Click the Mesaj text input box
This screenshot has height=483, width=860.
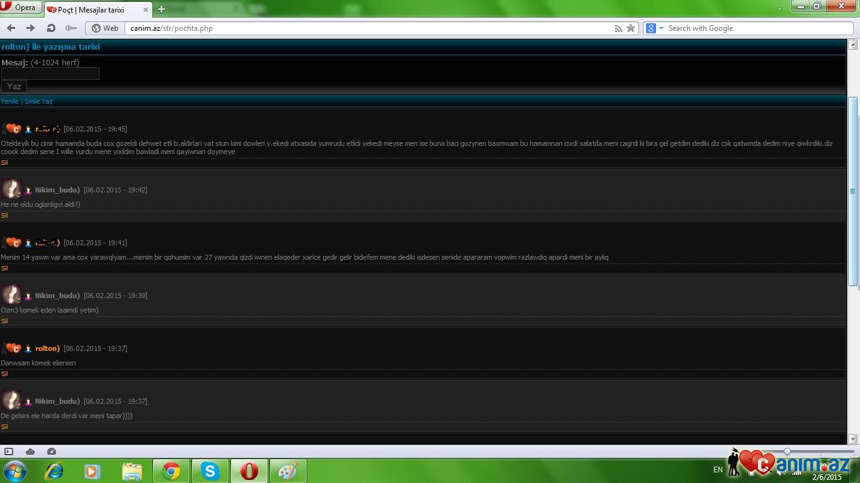[x=50, y=74]
